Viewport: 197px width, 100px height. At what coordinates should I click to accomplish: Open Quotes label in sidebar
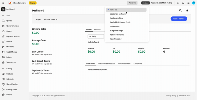point(9,21)
